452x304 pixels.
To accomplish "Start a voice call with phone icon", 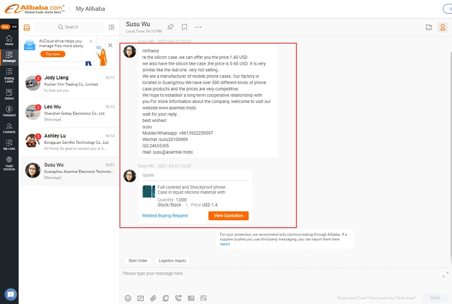I will pos(178,298).
